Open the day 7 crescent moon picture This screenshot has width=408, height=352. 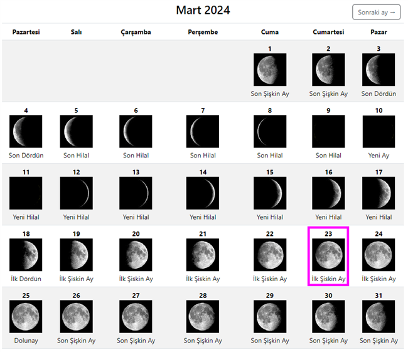[x=203, y=131]
